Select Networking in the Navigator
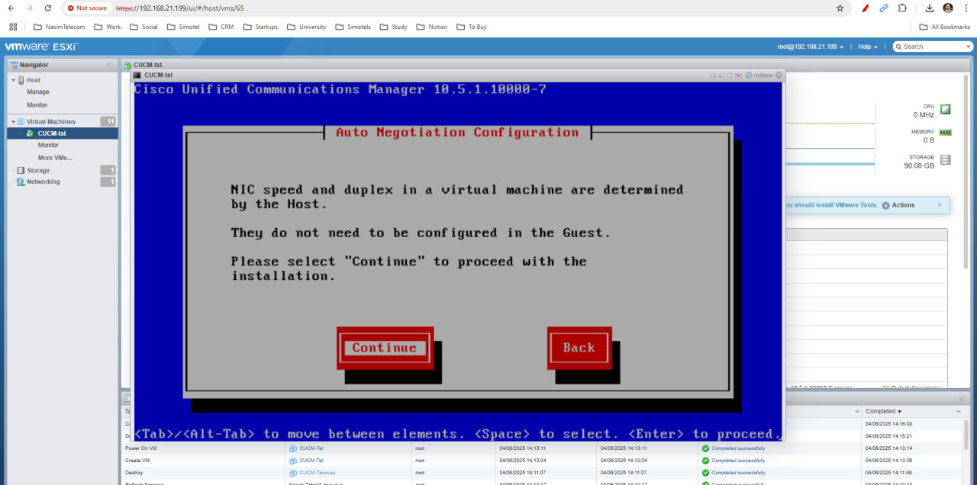 tap(44, 182)
